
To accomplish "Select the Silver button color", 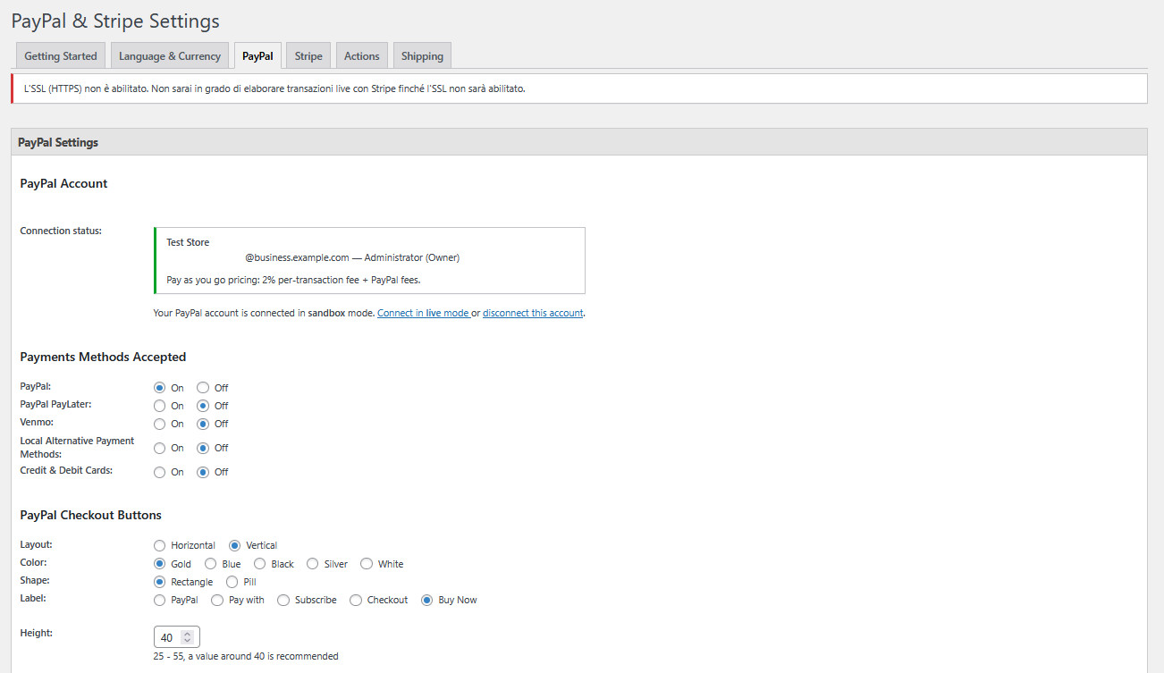I will (313, 563).
